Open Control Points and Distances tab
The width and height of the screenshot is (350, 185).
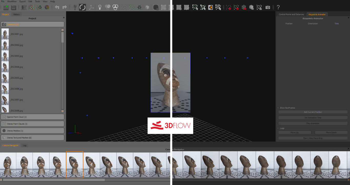291,14
